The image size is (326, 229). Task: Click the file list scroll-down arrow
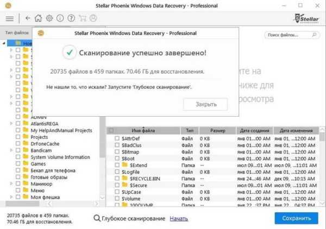[322, 203]
